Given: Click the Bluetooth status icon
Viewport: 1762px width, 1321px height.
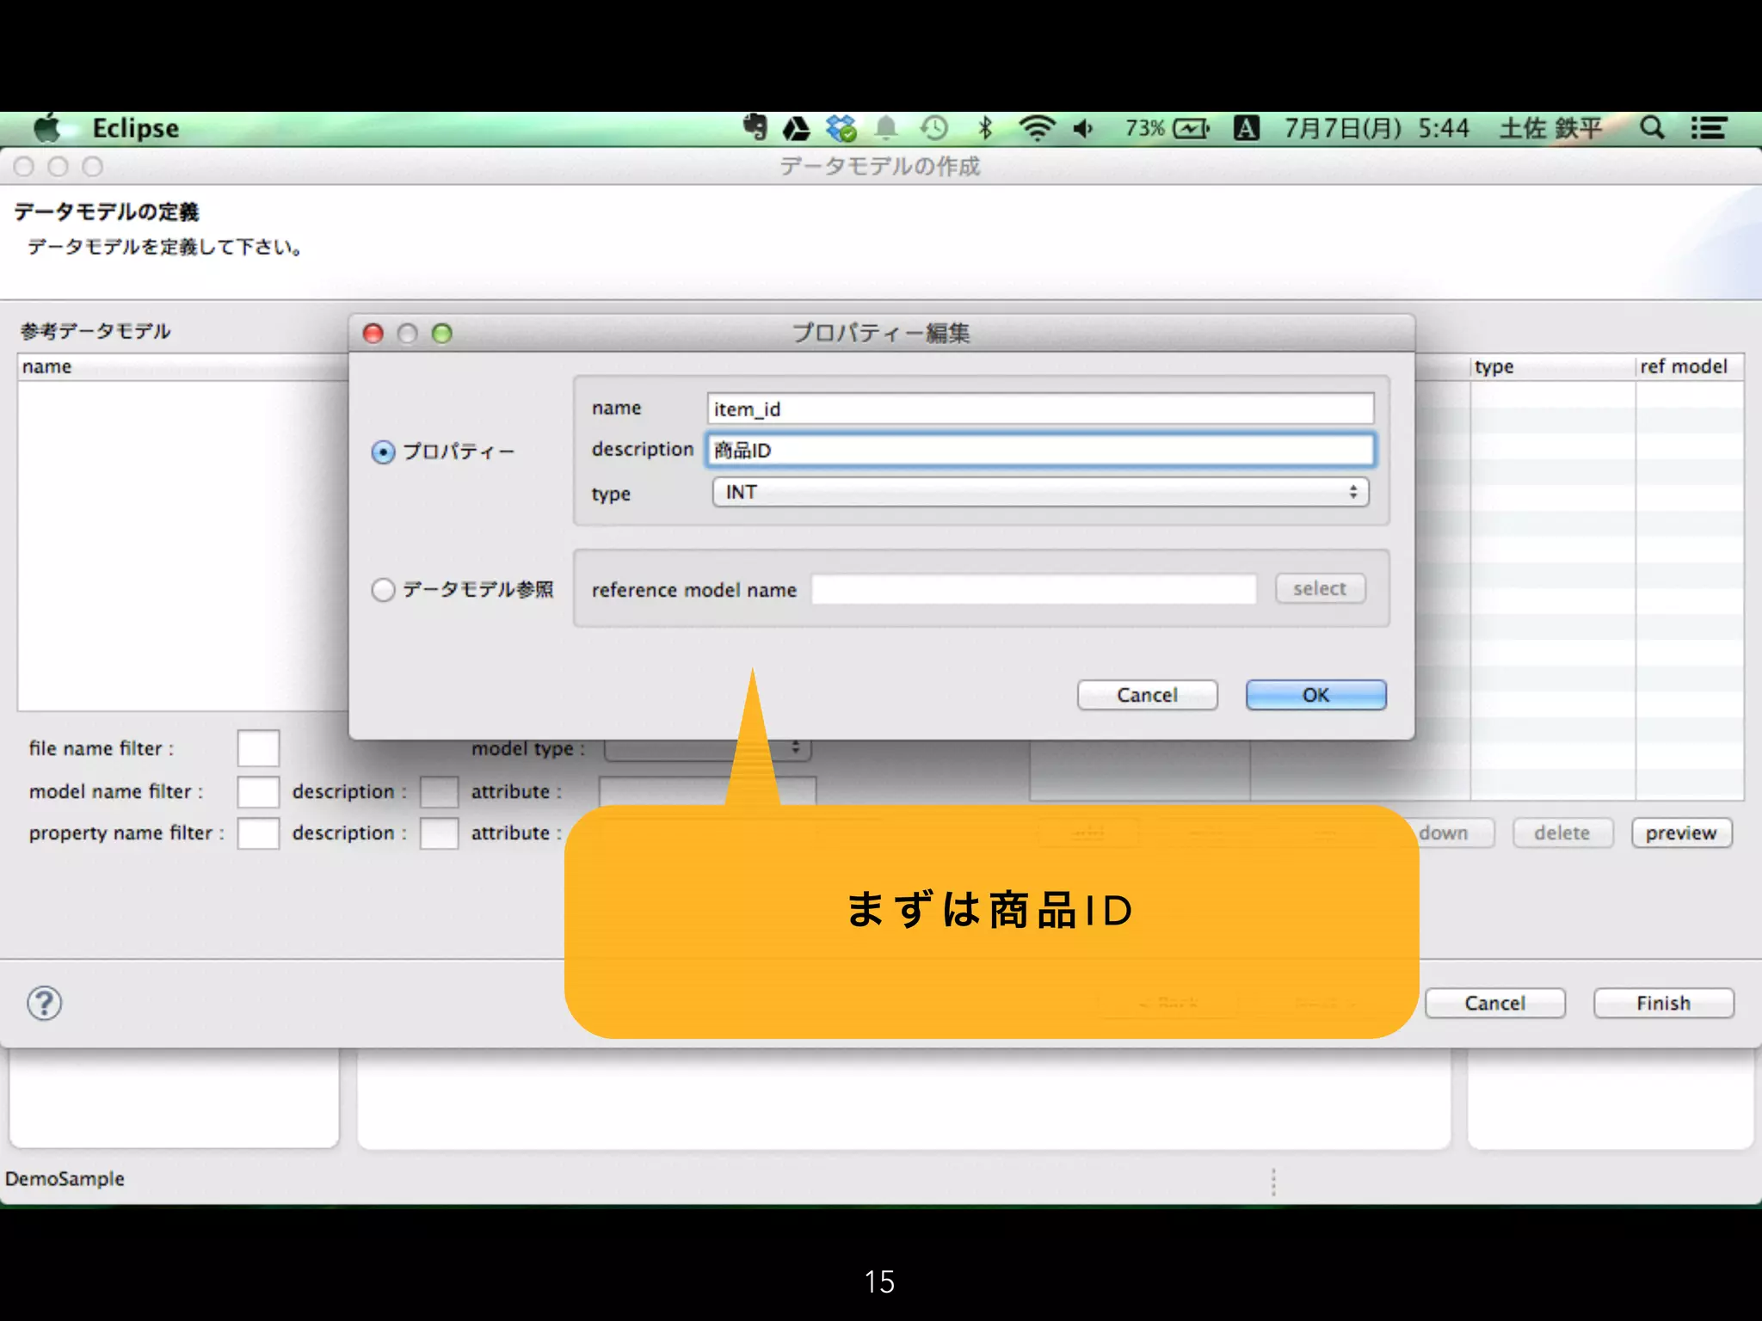Looking at the screenshot, I should tap(986, 129).
